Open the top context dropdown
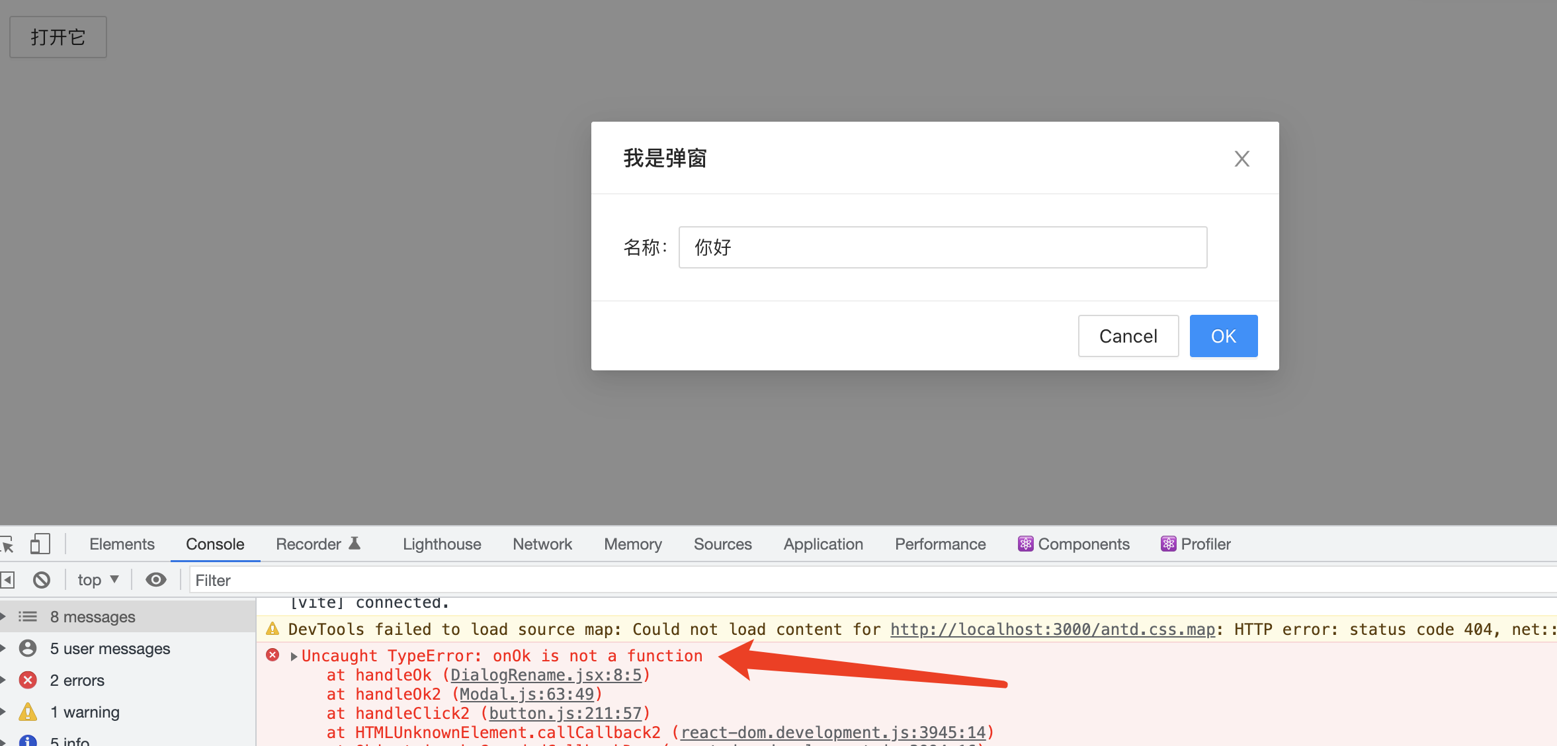 click(98, 580)
